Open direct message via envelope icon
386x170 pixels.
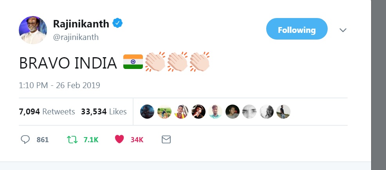click(166, 139)
